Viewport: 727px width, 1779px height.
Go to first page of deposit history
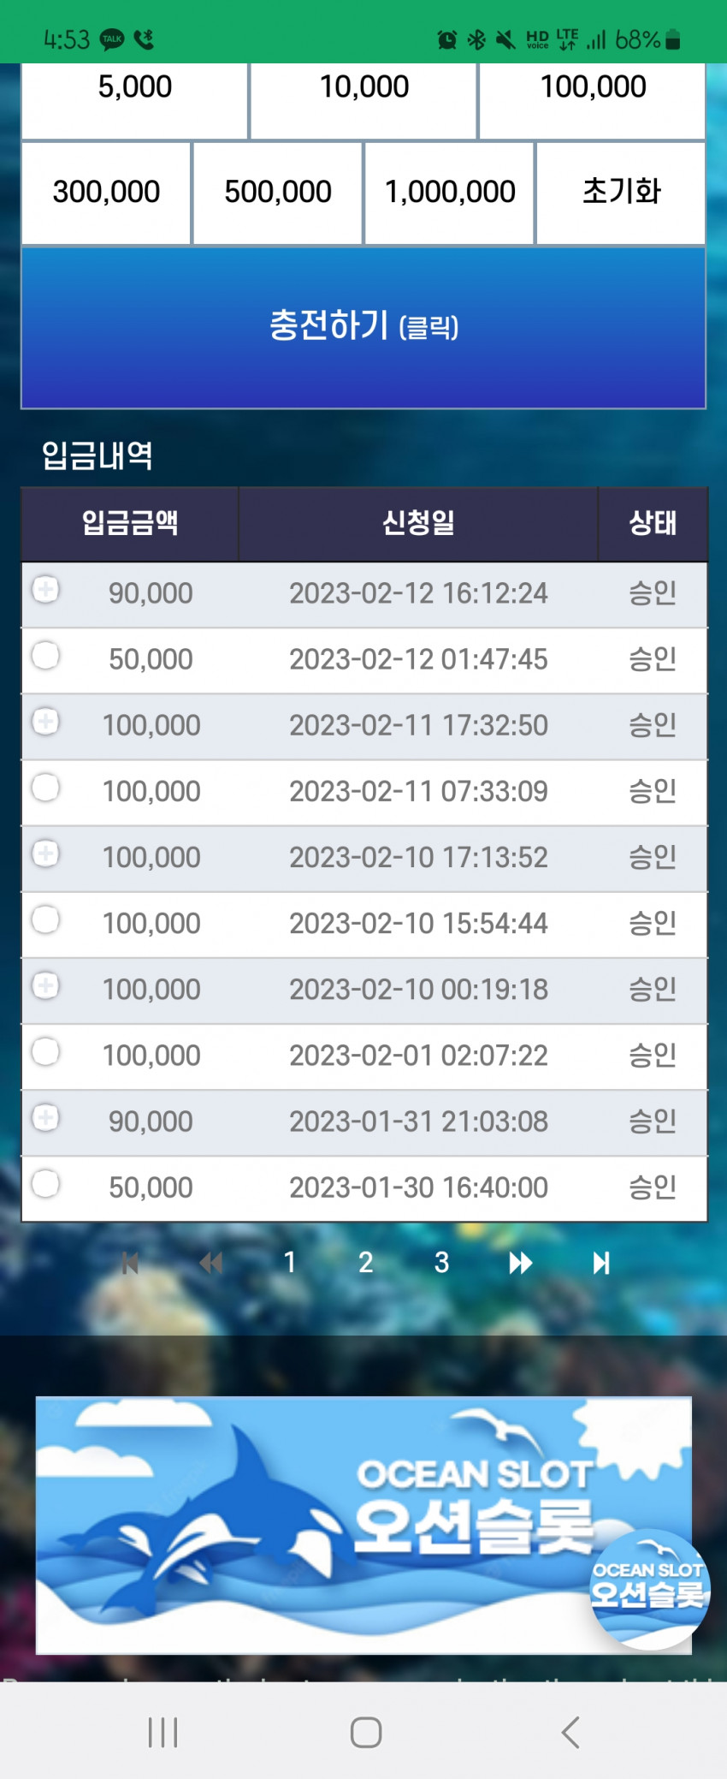pos(130,1263)
